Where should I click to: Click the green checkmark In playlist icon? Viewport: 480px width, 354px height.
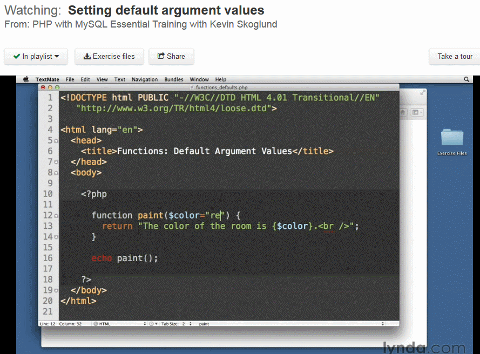click(17, 56)
